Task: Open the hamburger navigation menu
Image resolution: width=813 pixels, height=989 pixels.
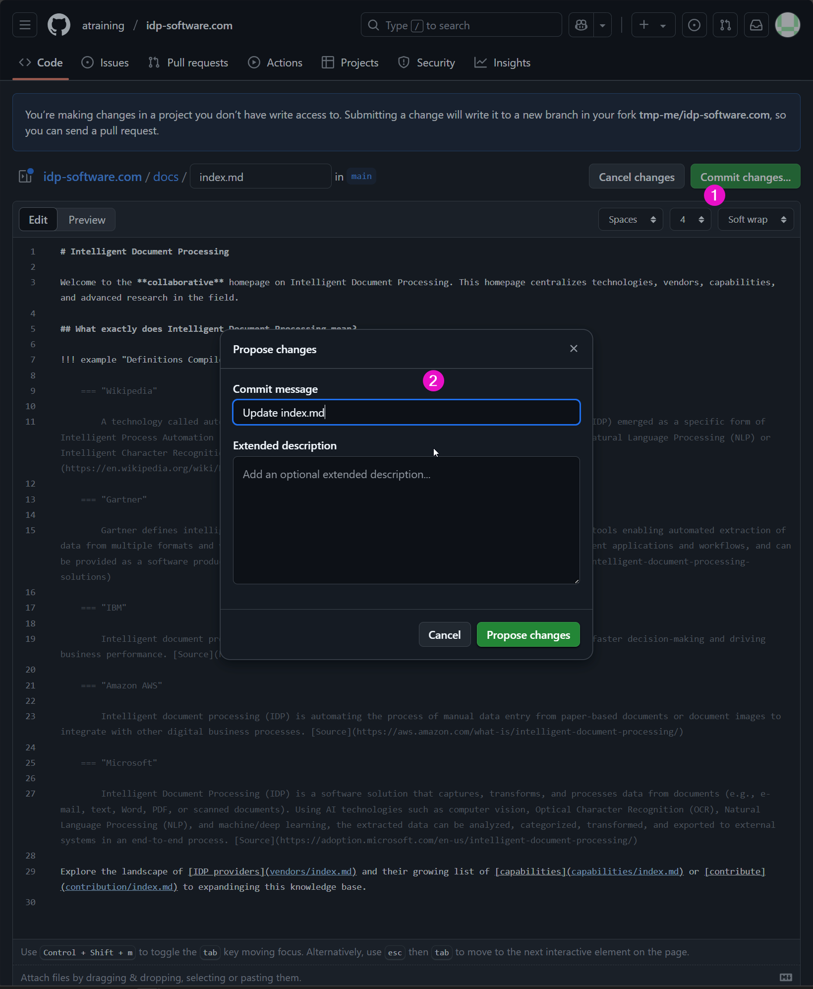Action: (x=25, y=25)
